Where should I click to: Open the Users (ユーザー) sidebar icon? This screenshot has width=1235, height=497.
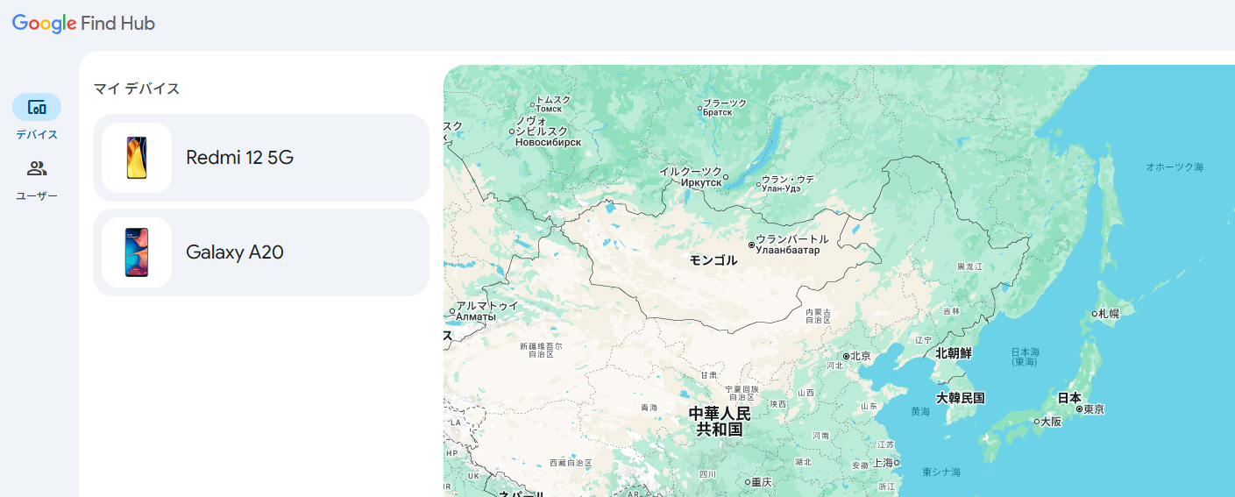(37, 169)
